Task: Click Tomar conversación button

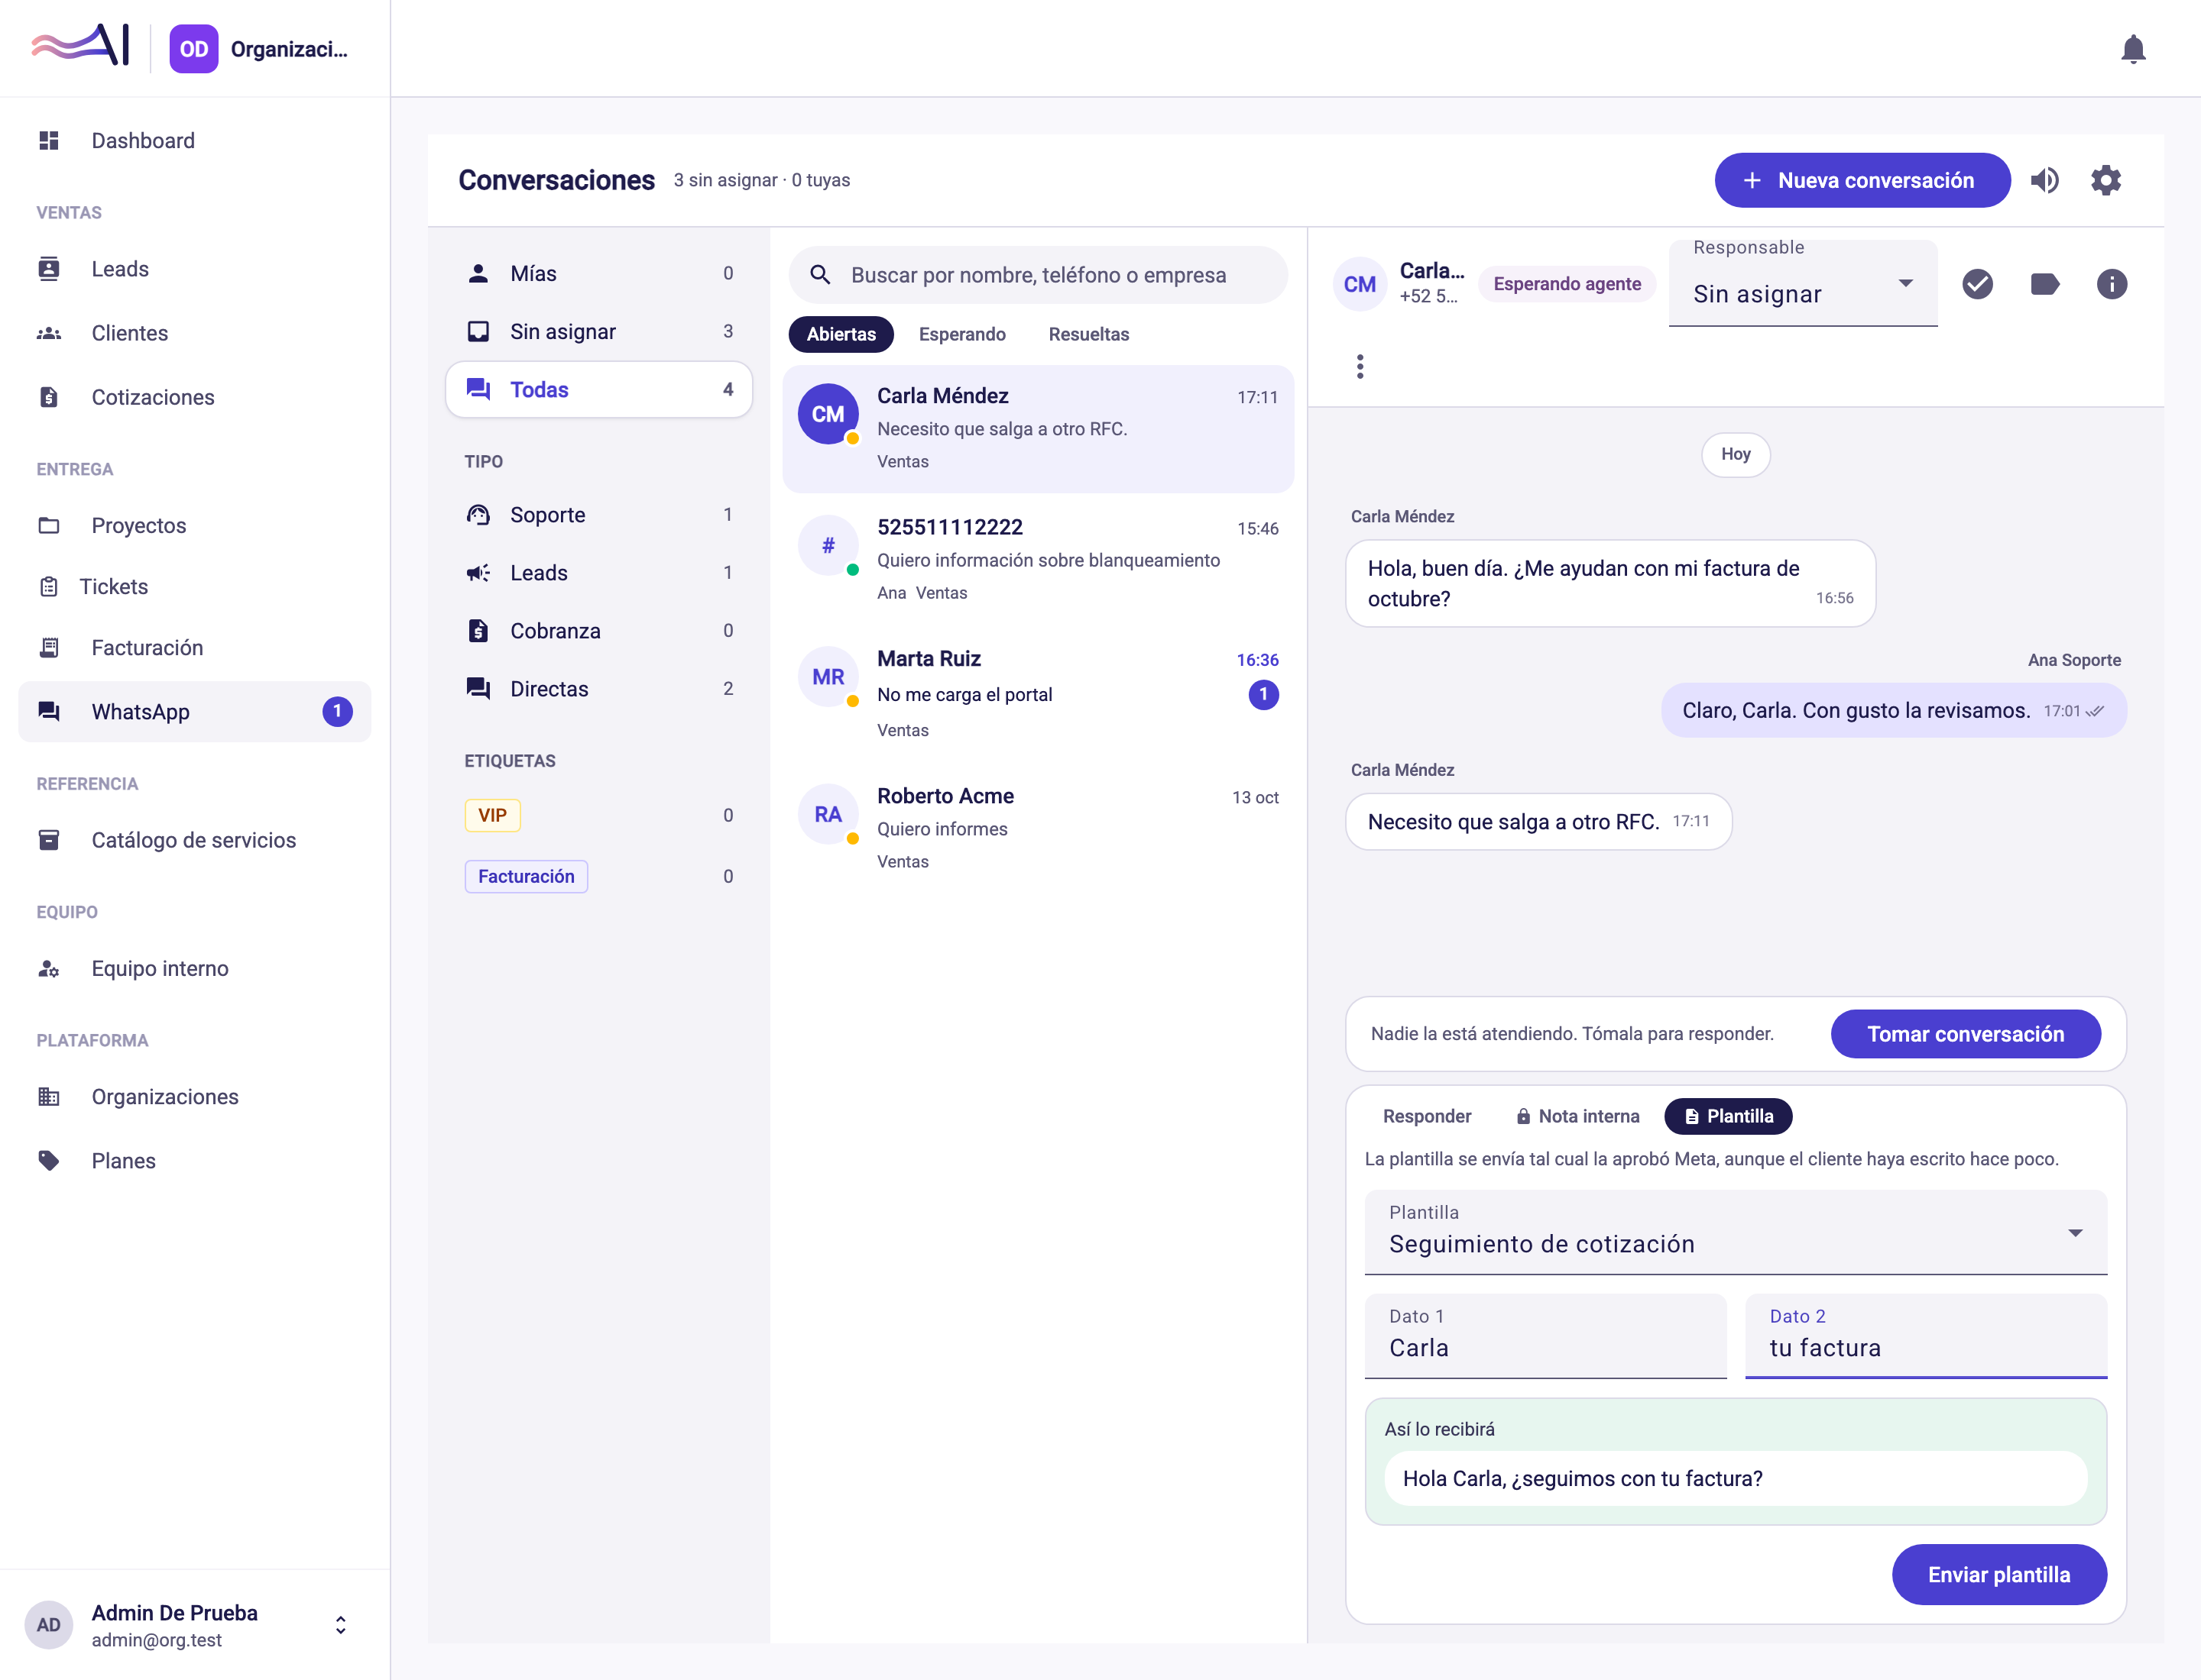Action: click(1965, 1034)
